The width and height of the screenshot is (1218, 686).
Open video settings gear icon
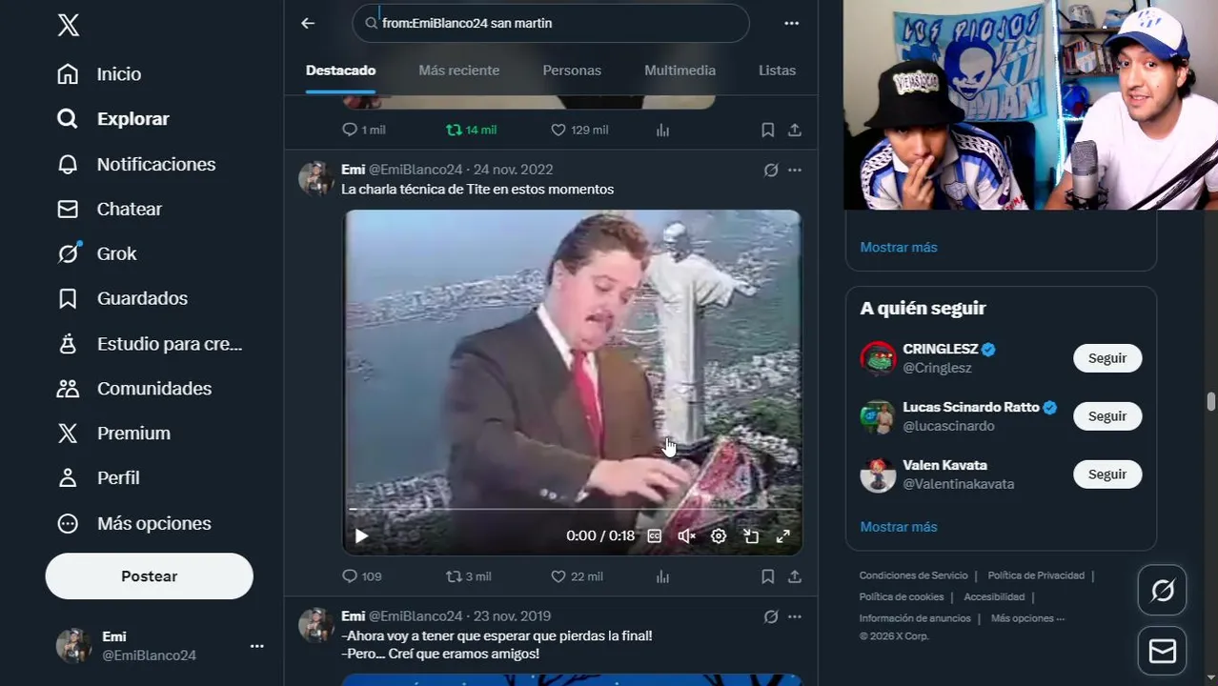pyautogui.click(x=719, y=536)
